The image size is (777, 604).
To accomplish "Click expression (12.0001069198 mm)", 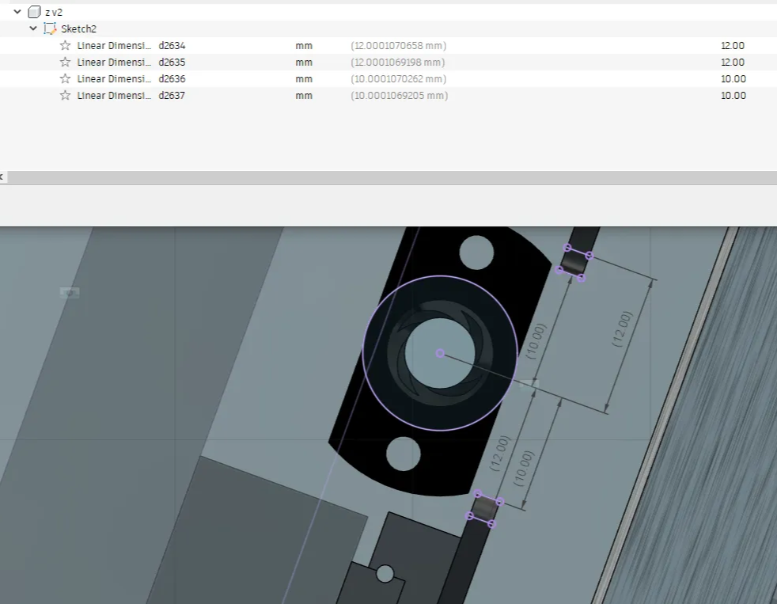I will (x=397, y=62).
